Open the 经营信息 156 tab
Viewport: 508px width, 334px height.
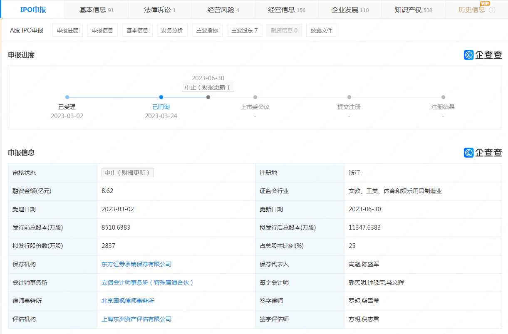point(287,10)
